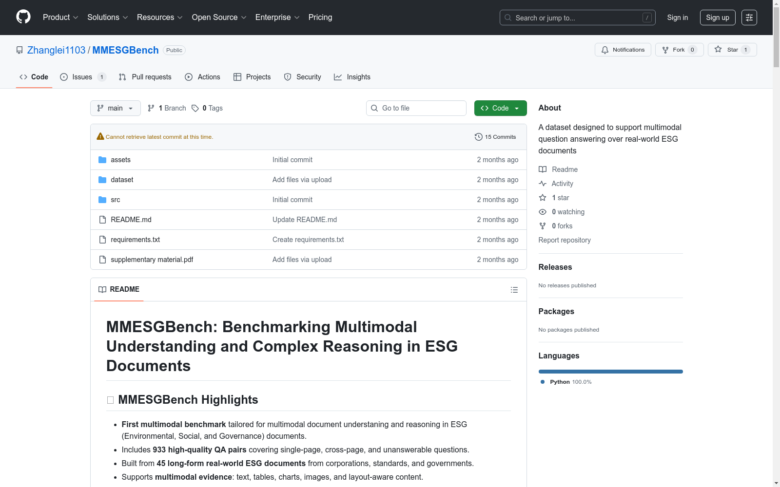Open the GitHub homepage logo
The image size is (780, 487).
tap(23, 17)
